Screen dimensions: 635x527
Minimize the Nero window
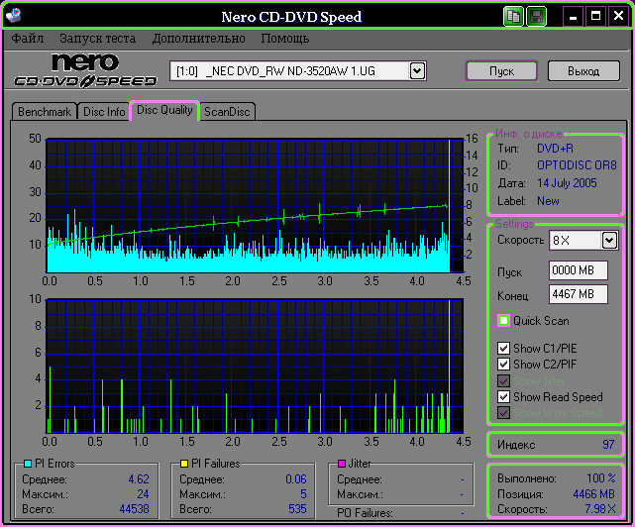coord(574,17)
